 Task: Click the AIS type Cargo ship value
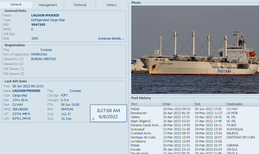[x=20, y=95]
